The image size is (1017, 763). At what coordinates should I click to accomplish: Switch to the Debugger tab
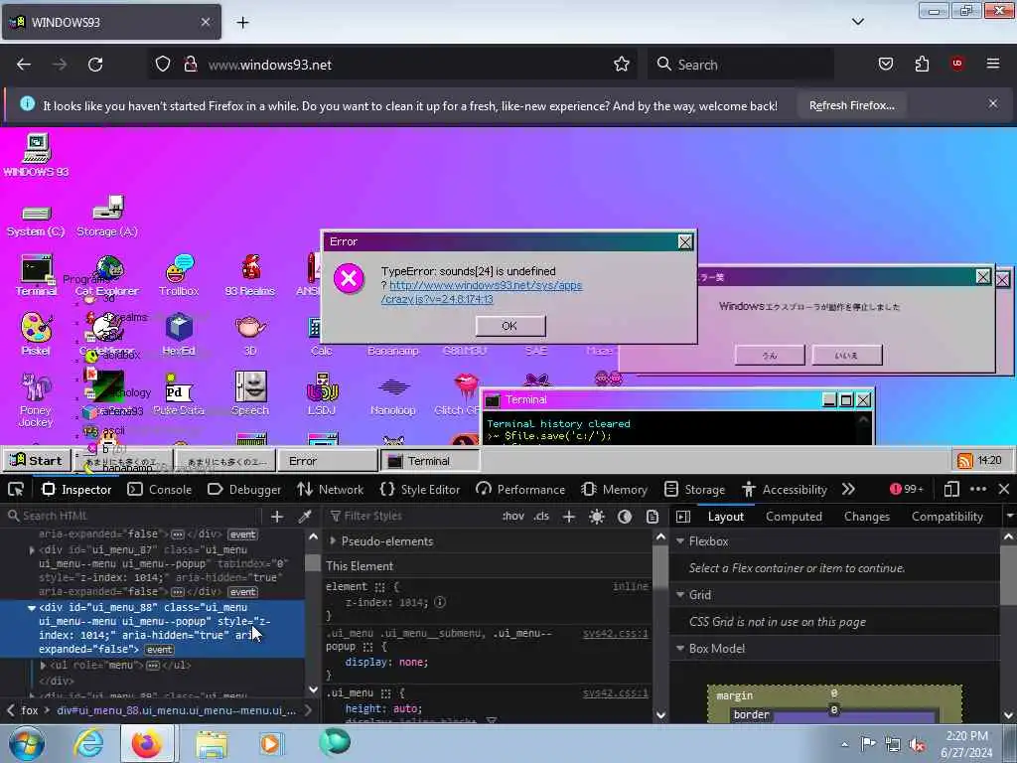(244, 489)
